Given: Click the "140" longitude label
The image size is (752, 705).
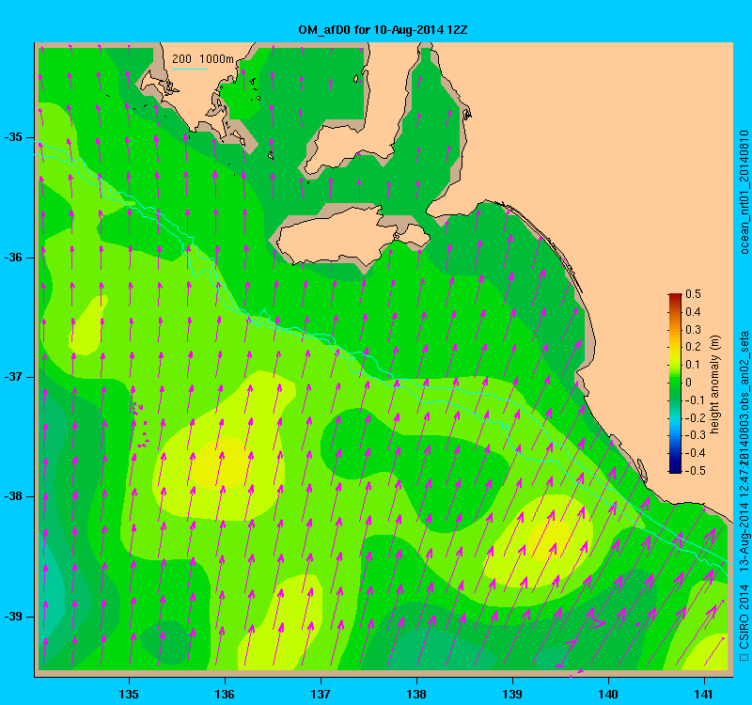Looking at the screenshot, I should [x=608, y=694].
